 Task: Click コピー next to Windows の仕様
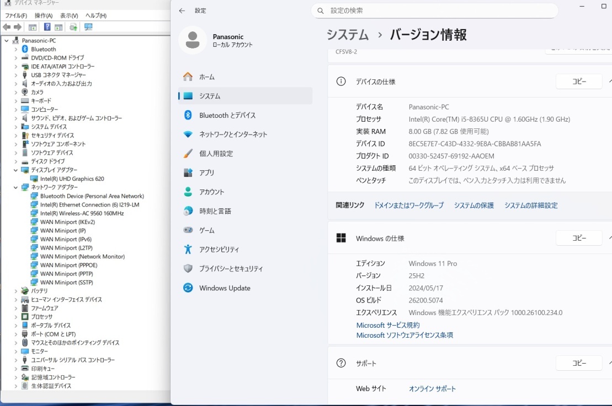[x=578, y=237]
